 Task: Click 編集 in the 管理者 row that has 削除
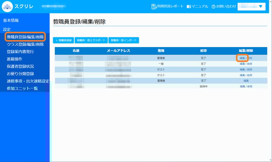[242, 58]
